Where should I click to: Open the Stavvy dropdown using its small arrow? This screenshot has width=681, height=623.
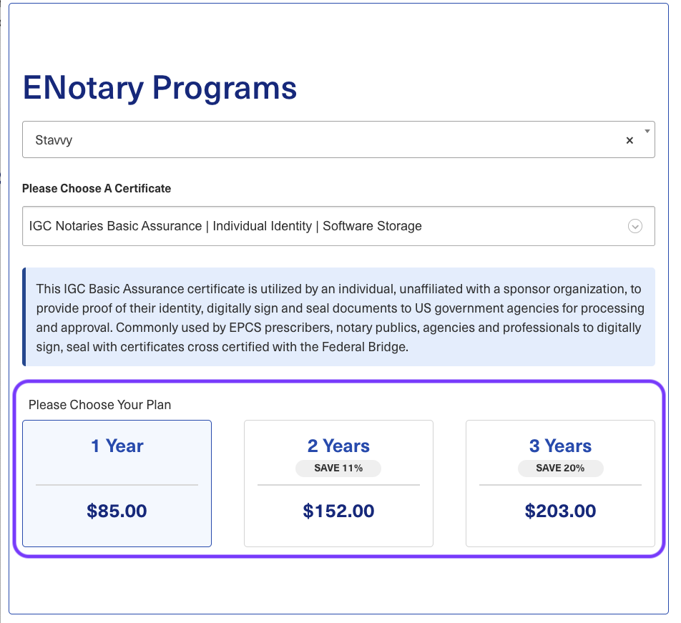click(647, 132)
